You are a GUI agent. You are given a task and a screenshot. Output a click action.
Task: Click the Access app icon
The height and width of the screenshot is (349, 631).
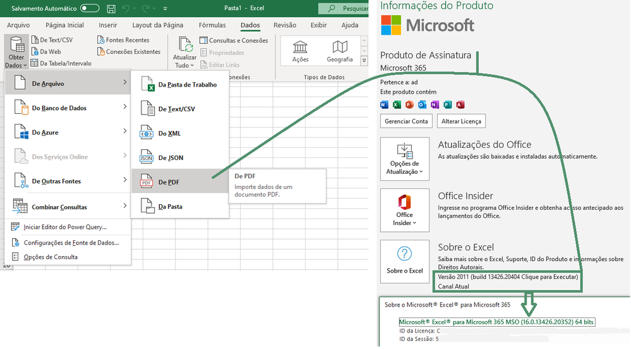[x=460, y=105]
